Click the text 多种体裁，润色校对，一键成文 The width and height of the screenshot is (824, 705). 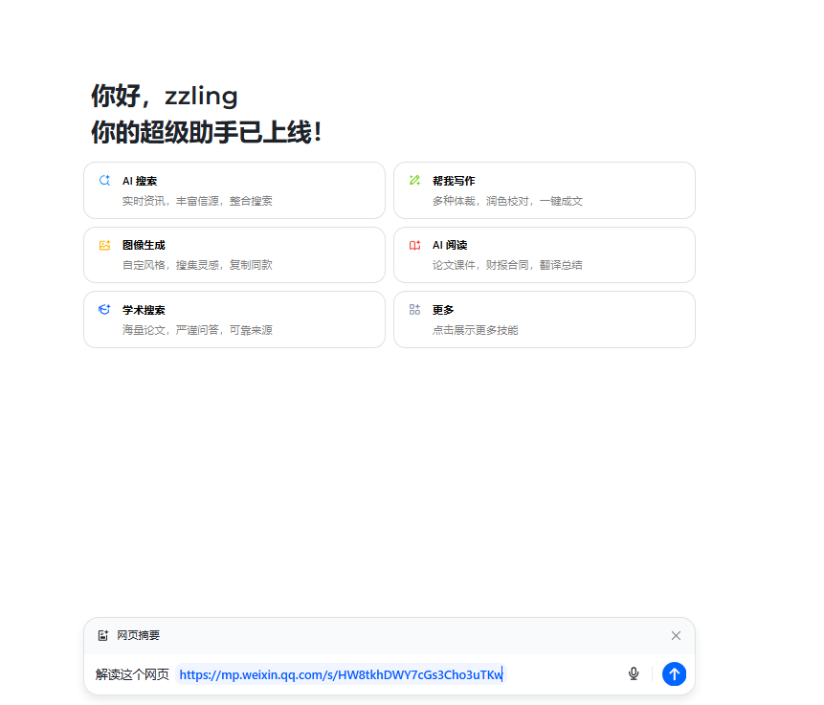point(507,201)
